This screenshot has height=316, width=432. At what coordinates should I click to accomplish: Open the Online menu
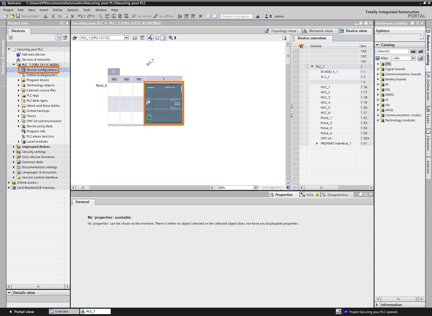click(57, 10)
